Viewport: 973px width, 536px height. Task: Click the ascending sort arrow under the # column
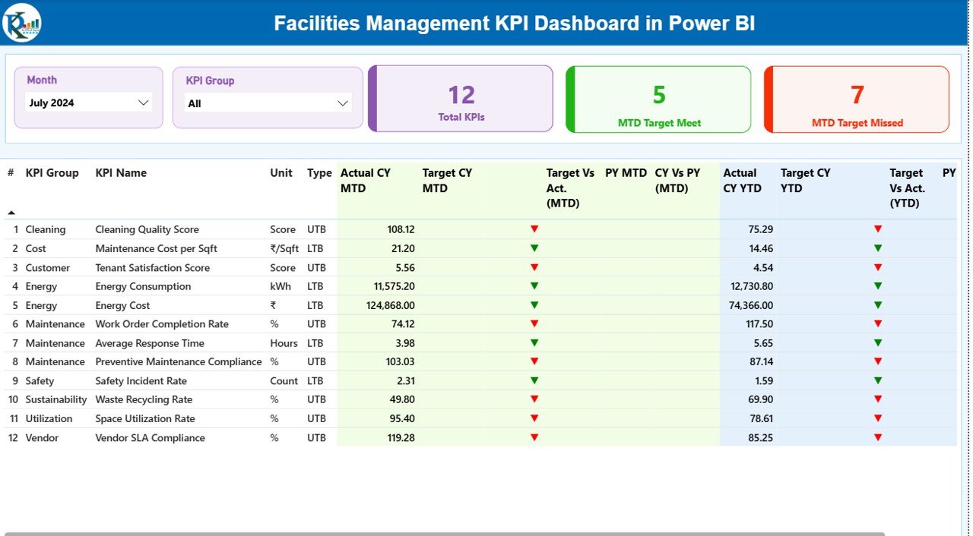(x=11, y=212)
